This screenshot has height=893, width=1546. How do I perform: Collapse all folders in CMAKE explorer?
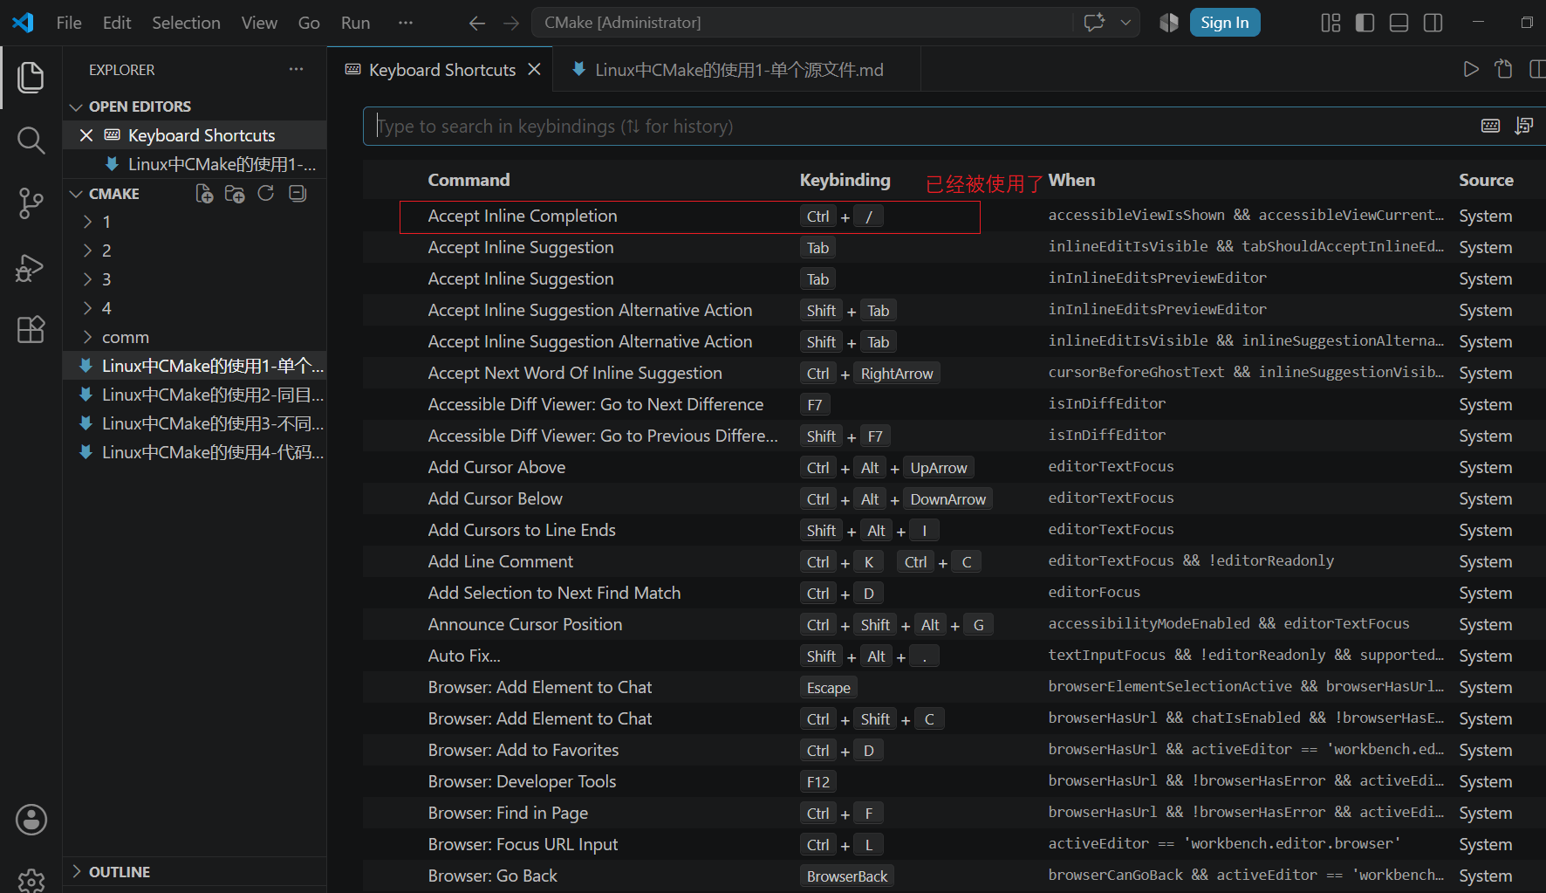(x=298, y=194)
